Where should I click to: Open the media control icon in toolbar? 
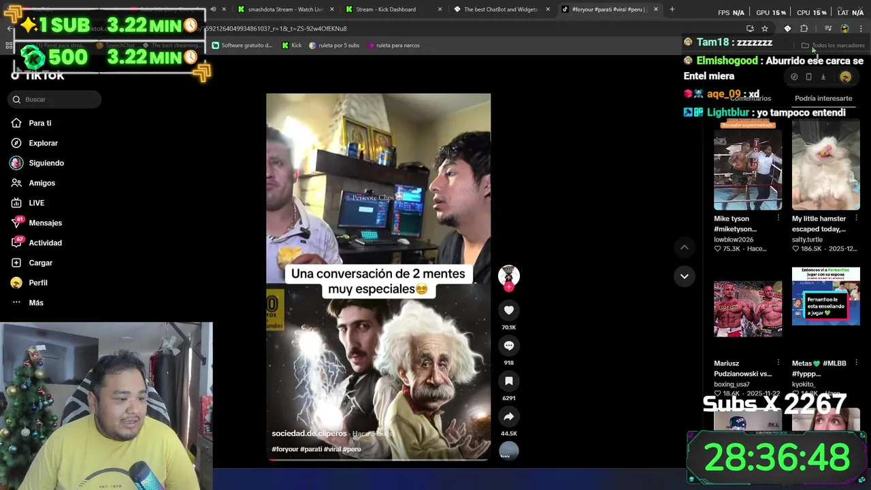[x=828, y=29]
